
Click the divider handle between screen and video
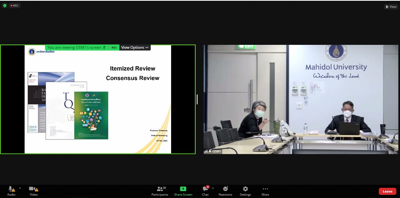tap(197, 99)
